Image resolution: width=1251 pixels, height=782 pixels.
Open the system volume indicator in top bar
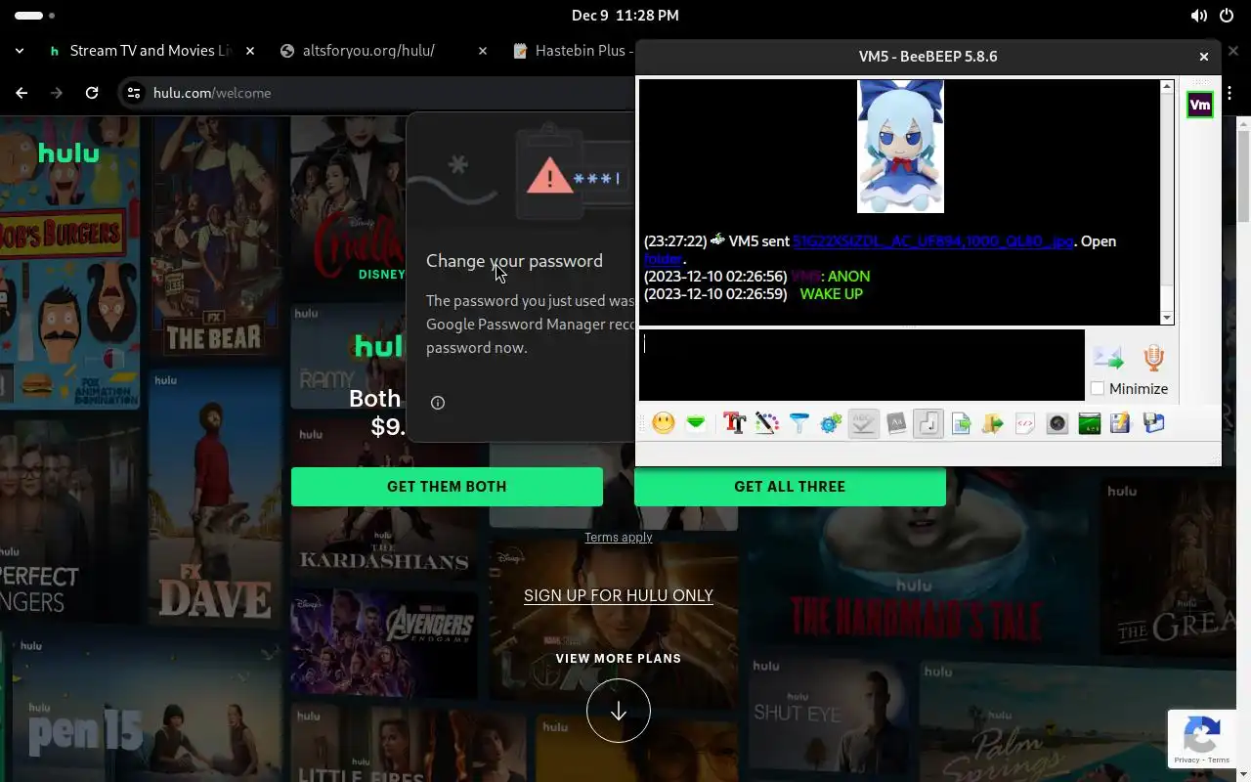pos(1198,16)
